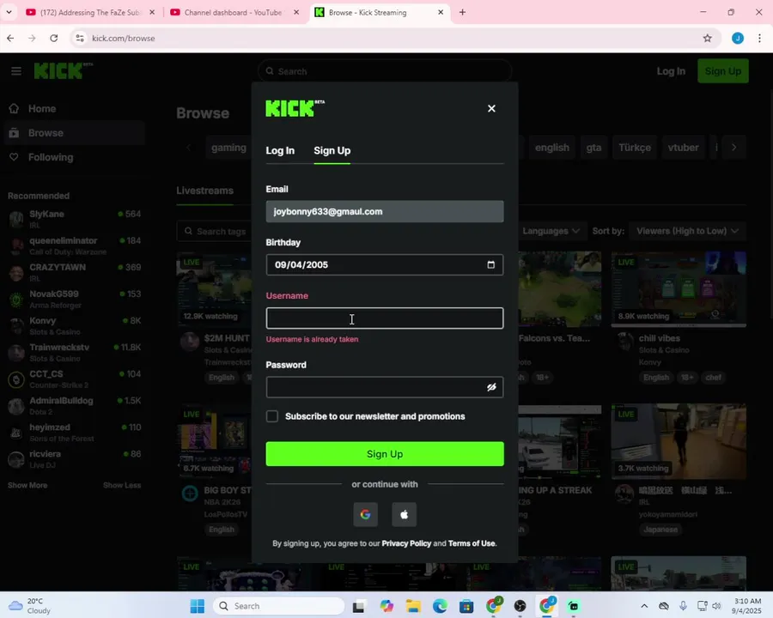773x618 pixels.
Task: Open a new browser tab
Action: point(462,12)
